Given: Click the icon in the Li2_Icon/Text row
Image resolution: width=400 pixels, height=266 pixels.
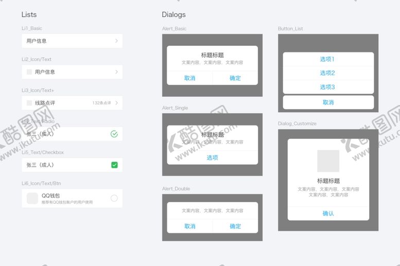Looking at the screenshot, I should tap(29, 72).
